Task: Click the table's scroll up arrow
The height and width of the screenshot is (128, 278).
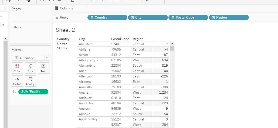Action: 172,44
